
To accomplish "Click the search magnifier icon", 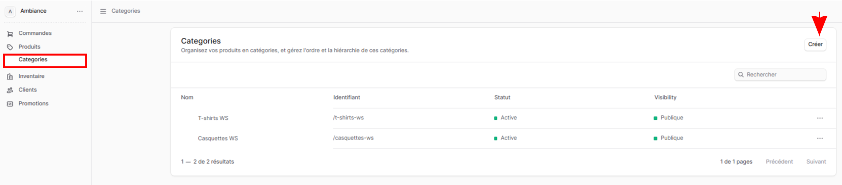I will coord(741,75).
